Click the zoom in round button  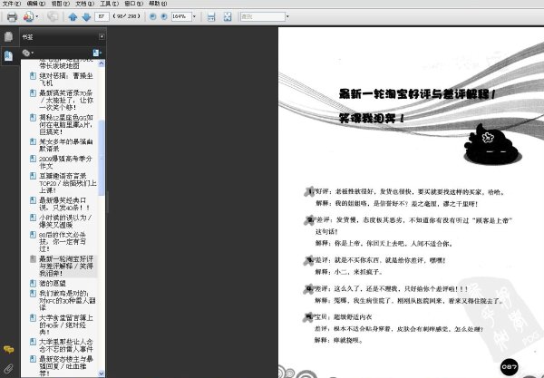(164, 16)
